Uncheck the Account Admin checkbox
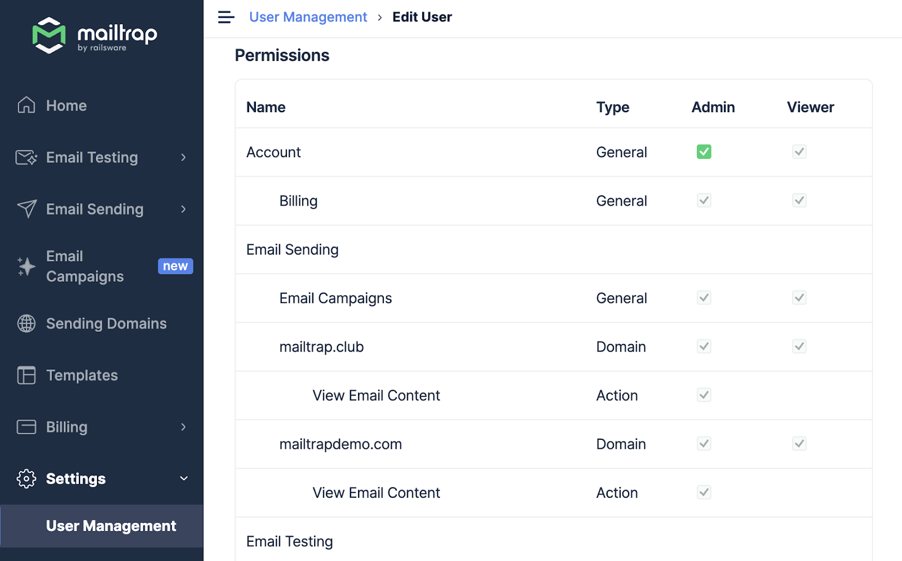Image resolution: width=902 pixels, height=561 pixels. [x=704, y=152]
